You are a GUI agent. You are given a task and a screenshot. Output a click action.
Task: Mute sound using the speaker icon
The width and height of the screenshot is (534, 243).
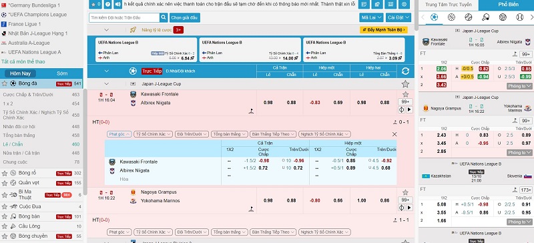118,4
